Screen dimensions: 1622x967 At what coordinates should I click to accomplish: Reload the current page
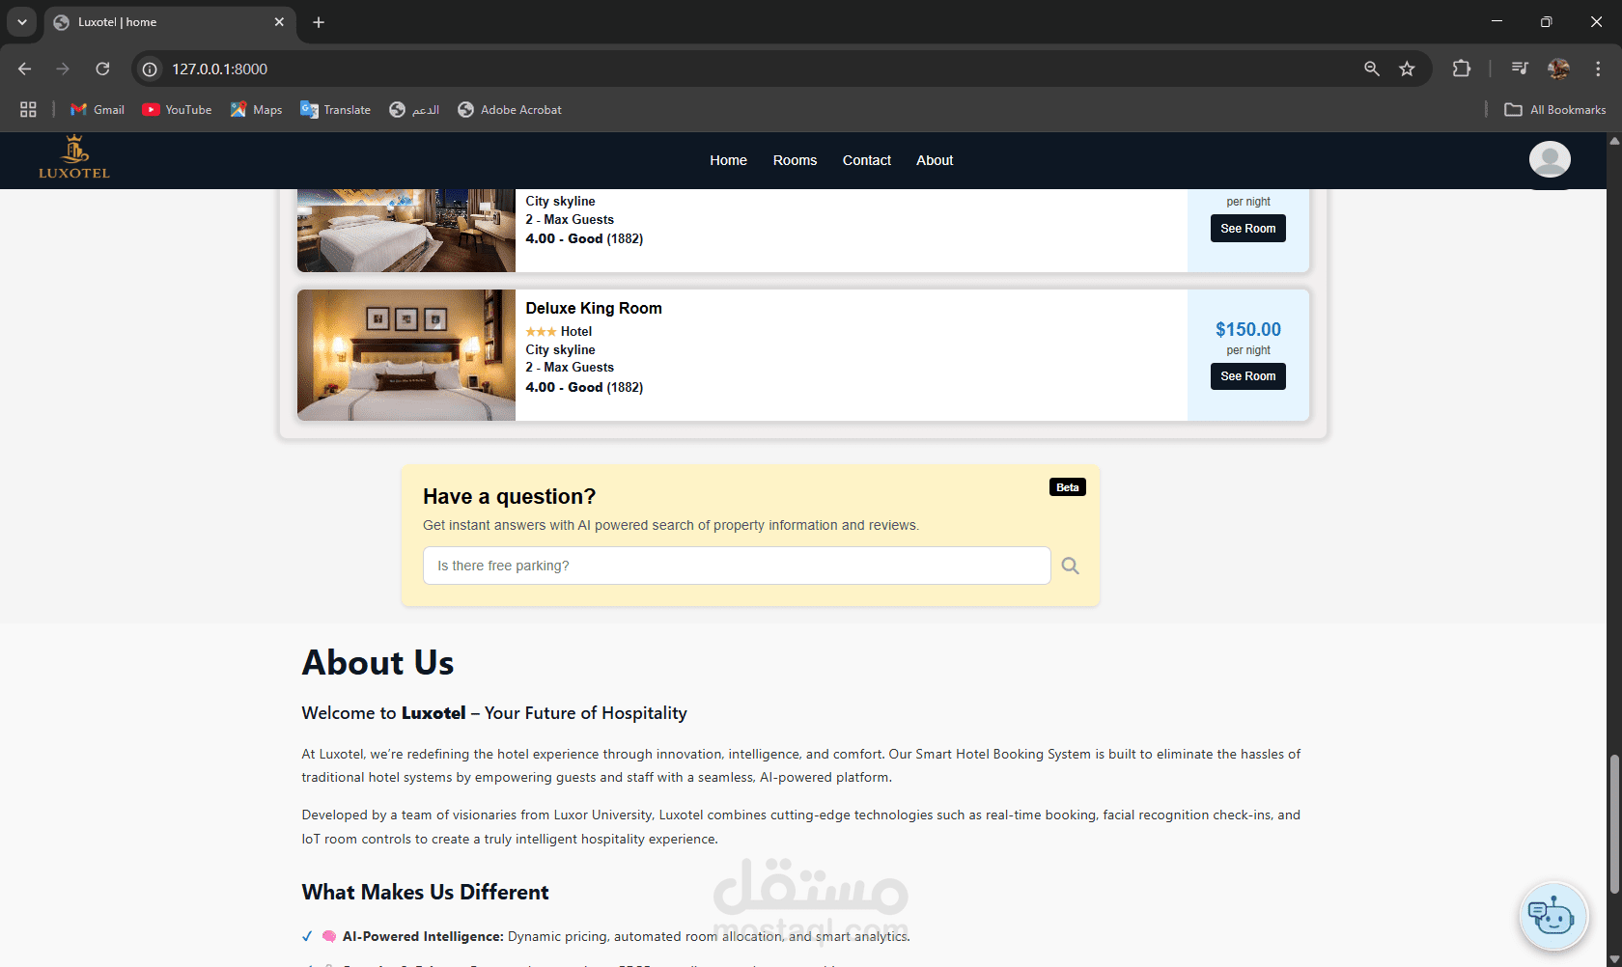[x=102, y=69]
